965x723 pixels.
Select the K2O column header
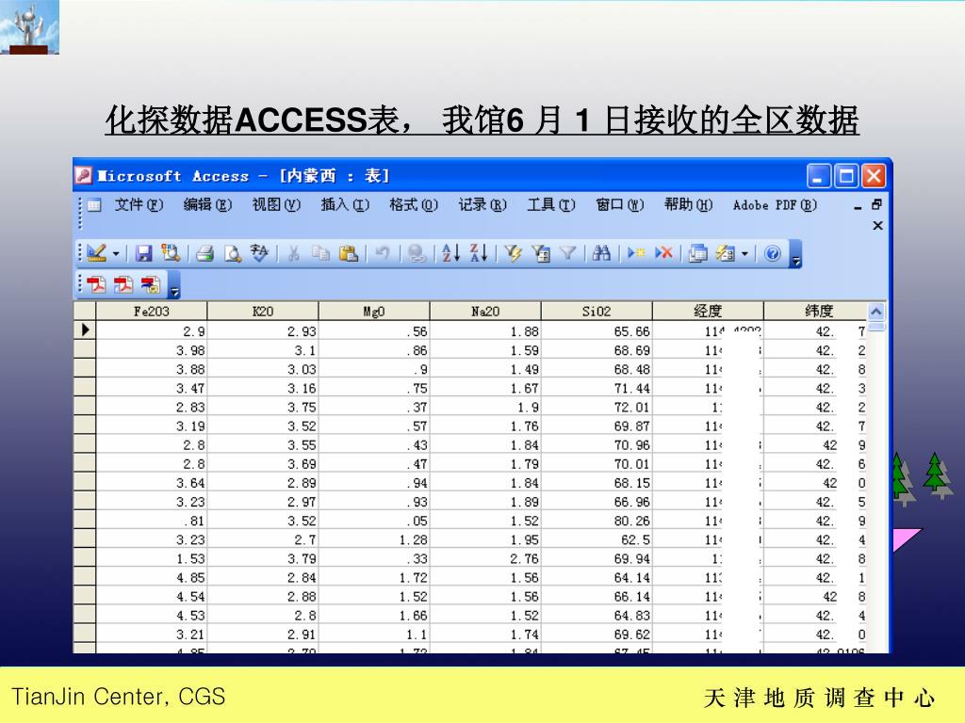(263, 311)
